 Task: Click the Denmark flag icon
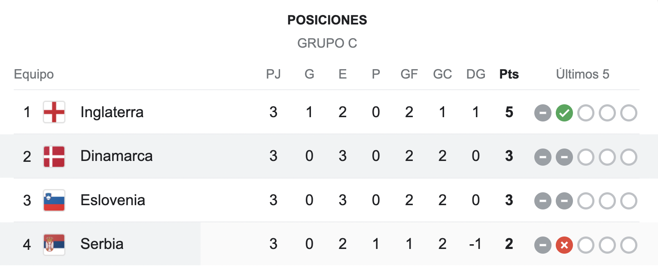[54, 156]
